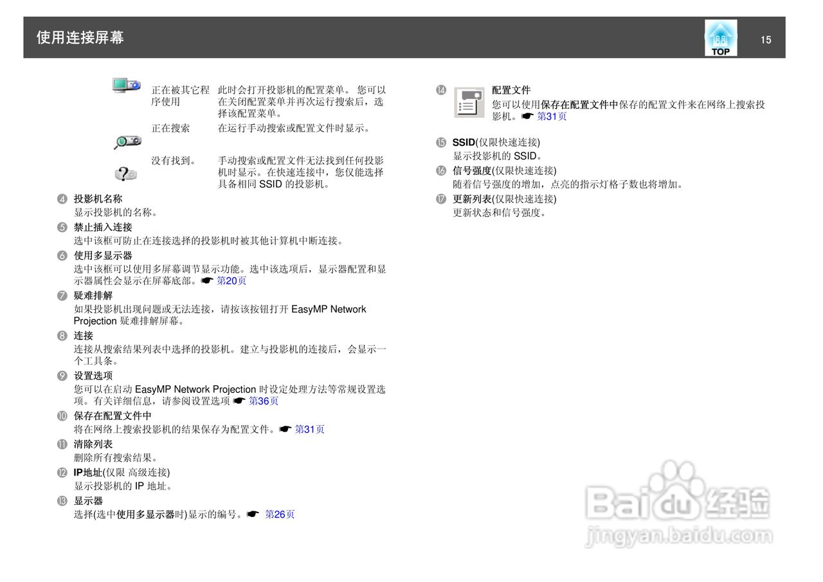Click the pointing hand icon before 第26页
The image size is (823, 582).
click(253, 514)
